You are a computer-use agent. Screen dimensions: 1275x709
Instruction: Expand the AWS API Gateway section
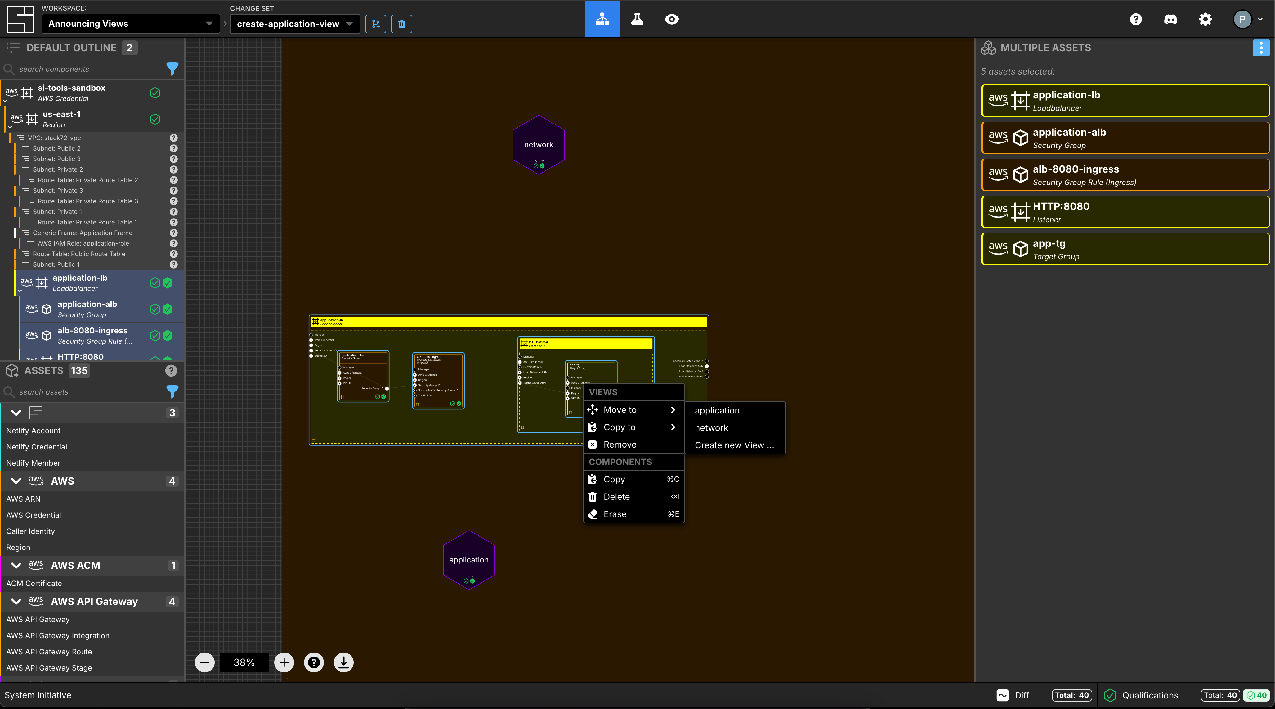[16, 601]
